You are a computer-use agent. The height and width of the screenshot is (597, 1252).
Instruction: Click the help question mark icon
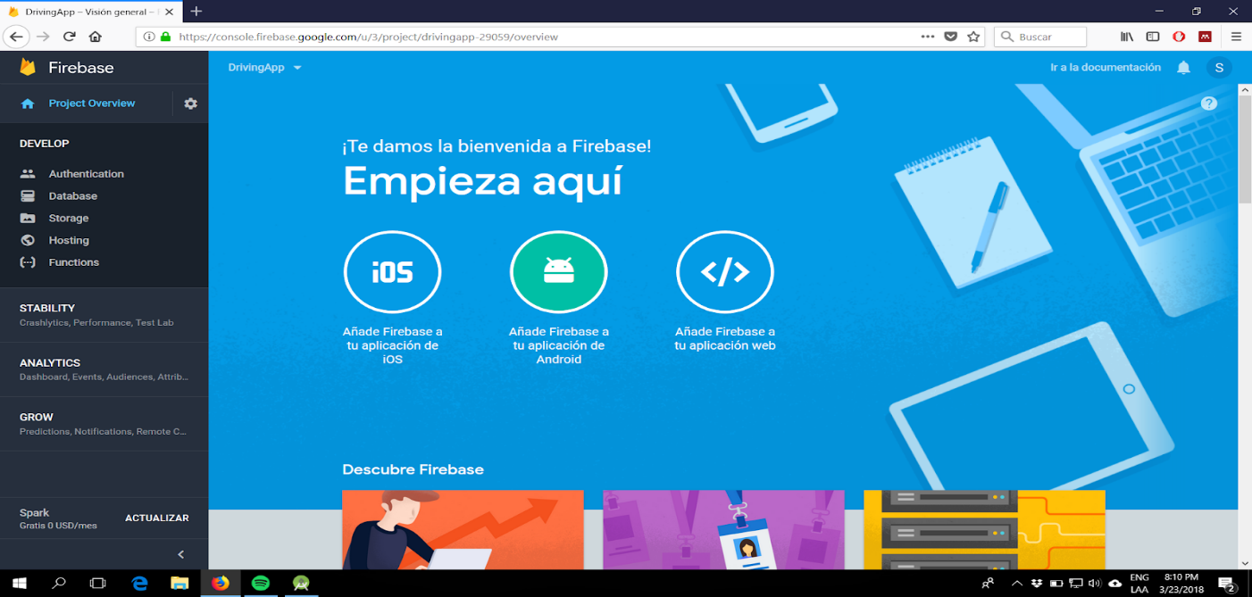click(1209, 104)
